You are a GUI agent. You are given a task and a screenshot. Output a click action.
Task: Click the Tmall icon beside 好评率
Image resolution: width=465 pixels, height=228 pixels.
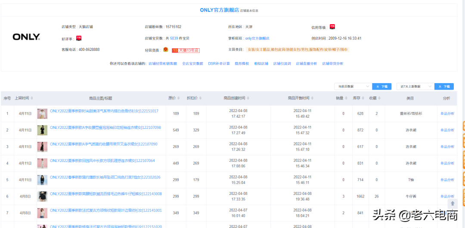(79, 38)
